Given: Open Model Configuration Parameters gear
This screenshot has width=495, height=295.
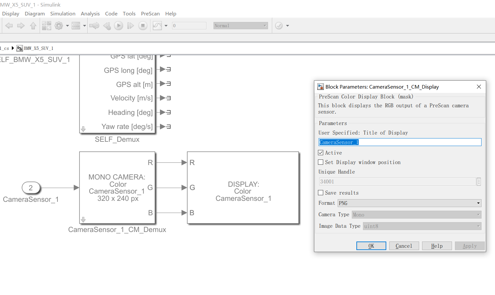Looking at the screenshot, I should point(59,26).
